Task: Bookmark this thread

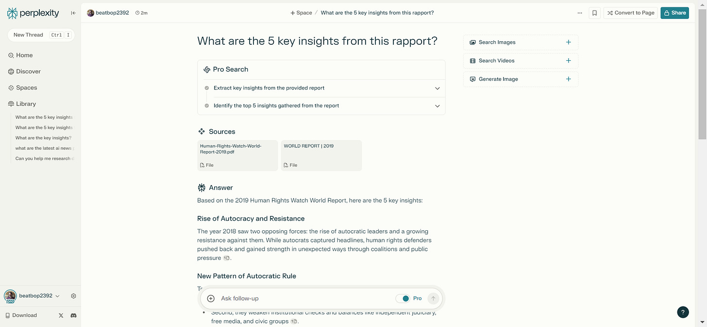Action: tap(594, 13)
